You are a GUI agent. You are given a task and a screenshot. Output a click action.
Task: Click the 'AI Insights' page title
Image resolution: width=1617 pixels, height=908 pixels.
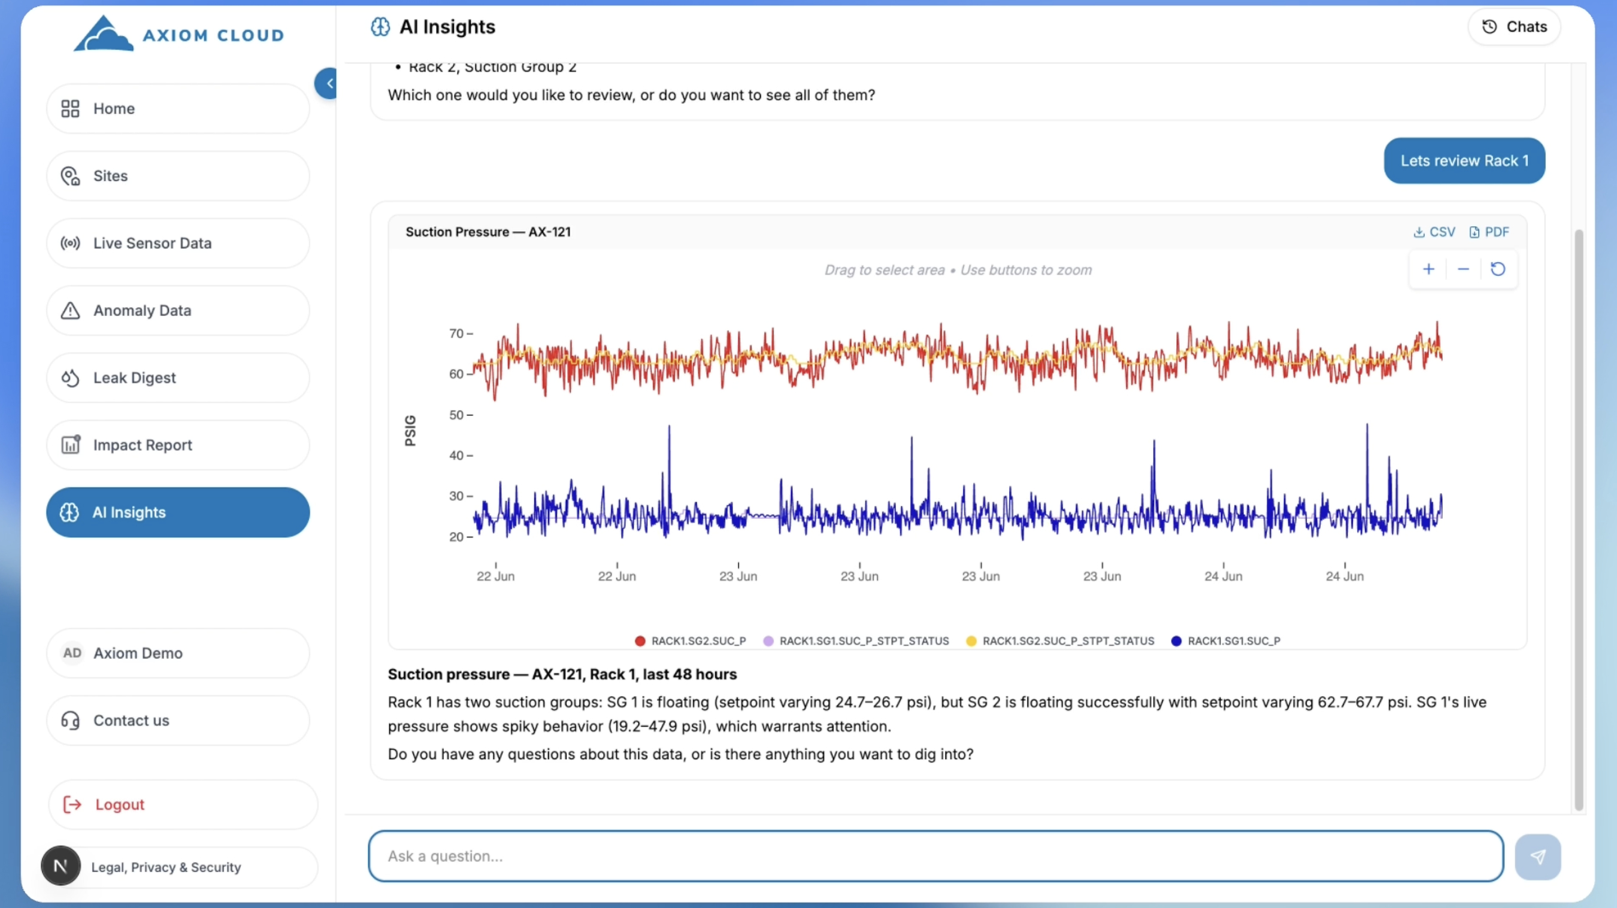point(447,27)
